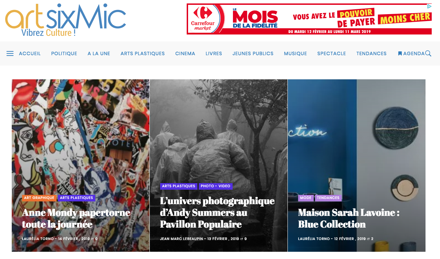440x259 pixels.
Task: Click share count icon under Andy Summers article
Action: pyautogui.click(x=241, y=239)
